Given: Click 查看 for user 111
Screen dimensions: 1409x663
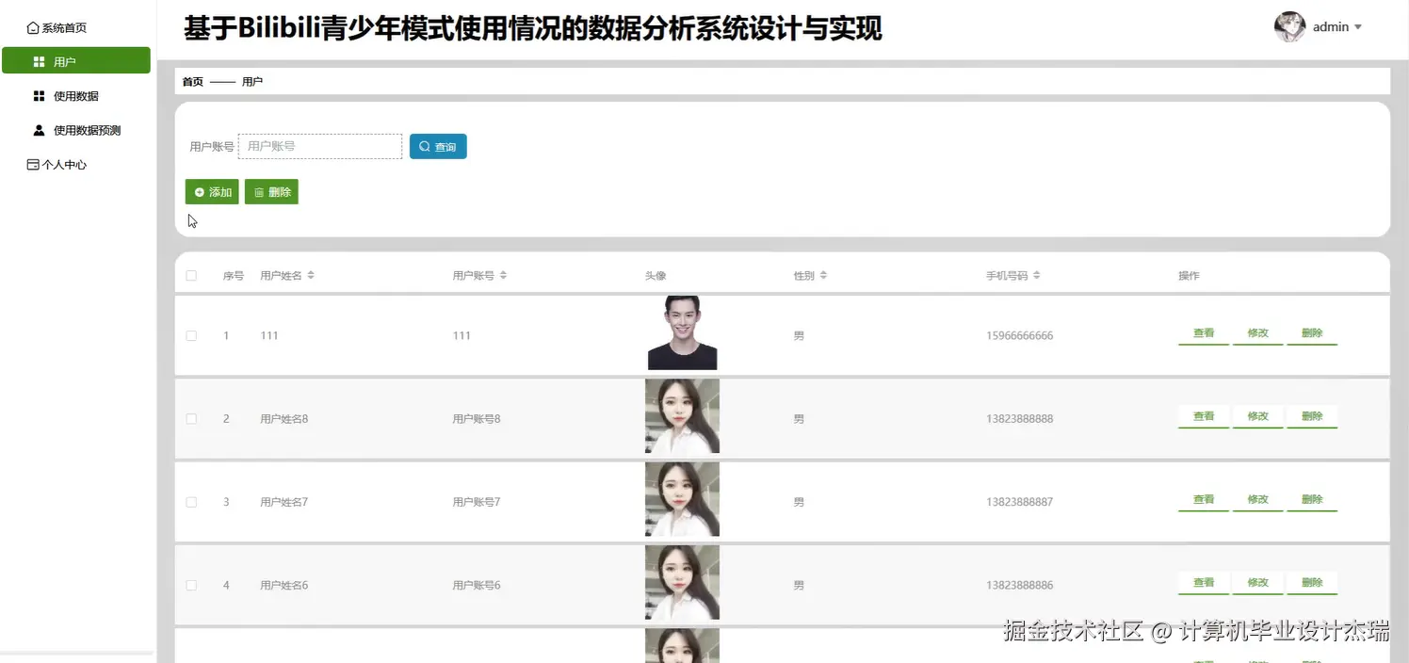Looking at the screenshot, I should 1204,333.
